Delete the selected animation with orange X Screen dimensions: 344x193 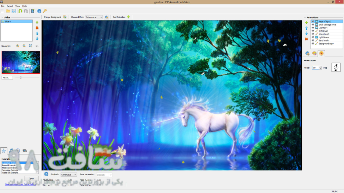click(306, 39)
